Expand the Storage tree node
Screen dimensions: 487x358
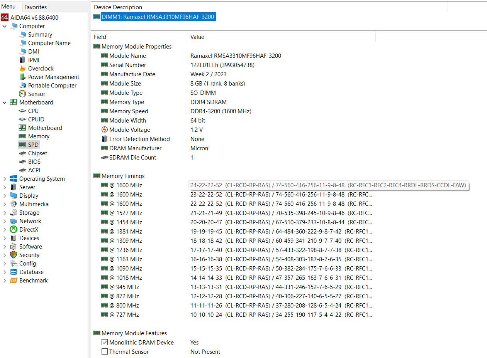[5, 212]
